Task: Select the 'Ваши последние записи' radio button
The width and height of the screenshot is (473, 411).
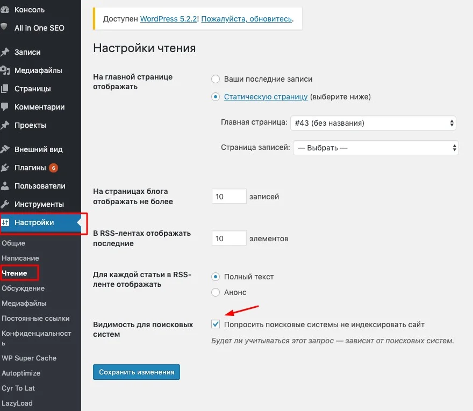Action: tap(216, 78)
